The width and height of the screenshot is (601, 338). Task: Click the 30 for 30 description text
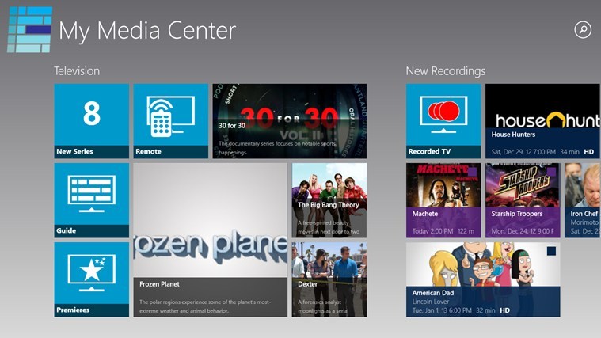tap(277, 148)
